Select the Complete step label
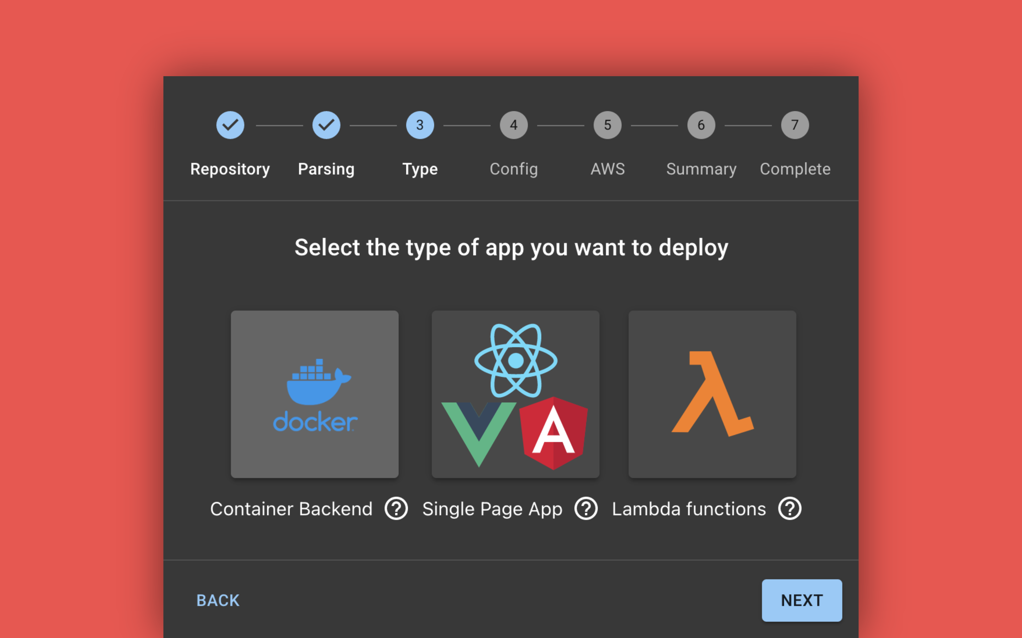Screen dimensions: 1022x638 click(x=795, y=169)
